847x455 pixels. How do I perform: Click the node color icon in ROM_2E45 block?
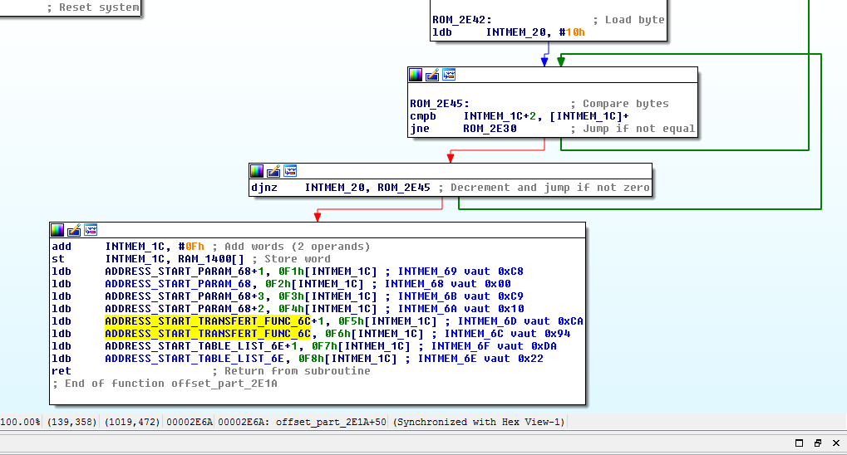[416, 75]
